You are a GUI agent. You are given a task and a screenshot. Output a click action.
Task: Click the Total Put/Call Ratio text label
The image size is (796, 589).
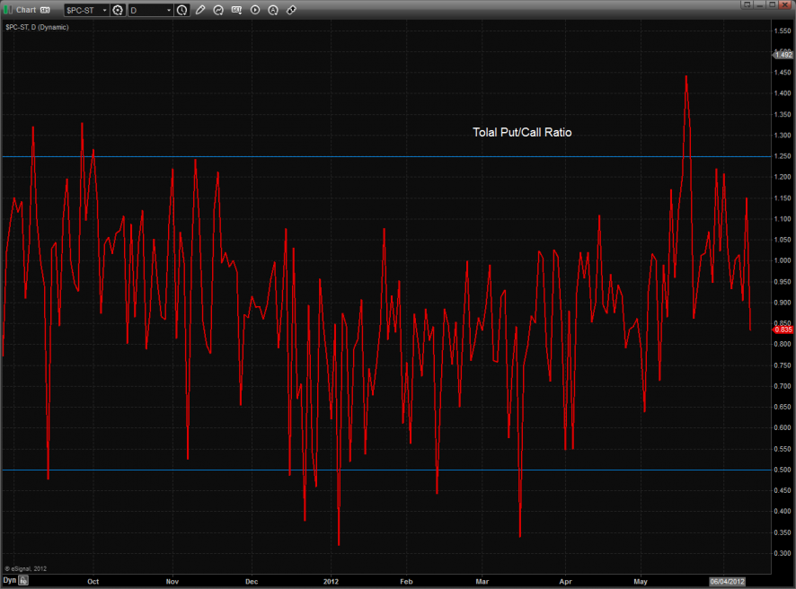[x=522, y=132]
